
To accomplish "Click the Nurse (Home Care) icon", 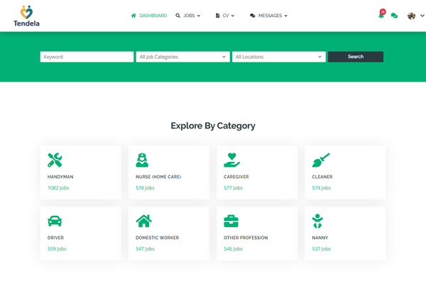I will 143,160.
